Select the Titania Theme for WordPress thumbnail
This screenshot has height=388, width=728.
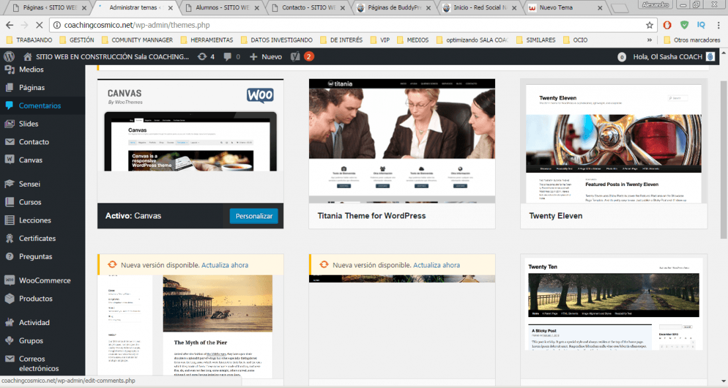402,141
